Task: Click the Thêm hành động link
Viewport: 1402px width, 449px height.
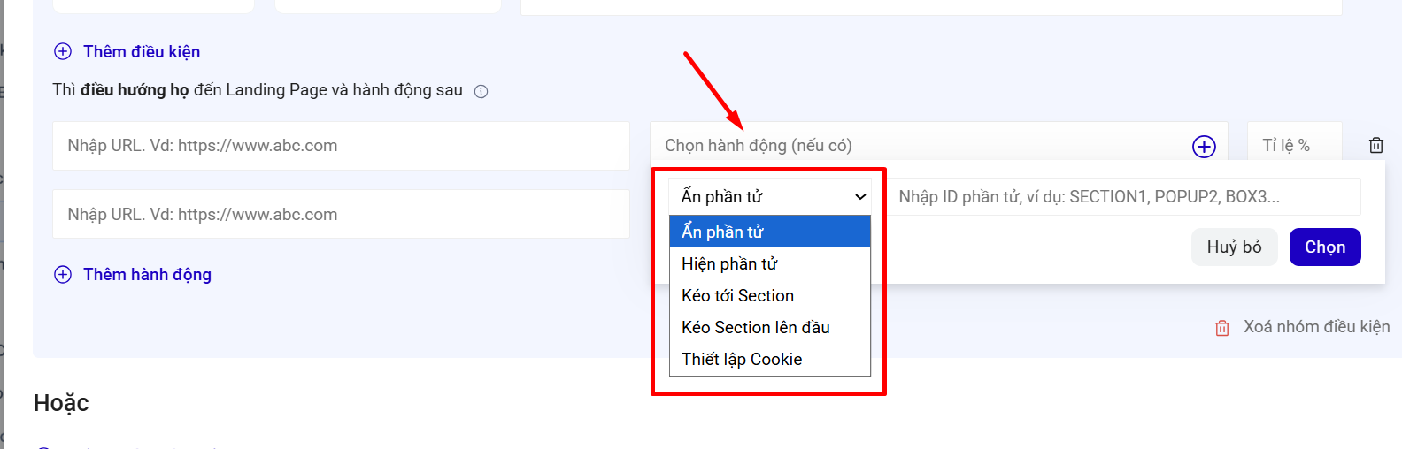Action: (x=147, y=275)
